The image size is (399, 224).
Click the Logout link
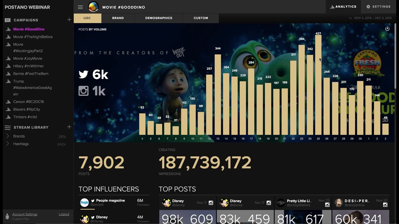pos(64,214)
